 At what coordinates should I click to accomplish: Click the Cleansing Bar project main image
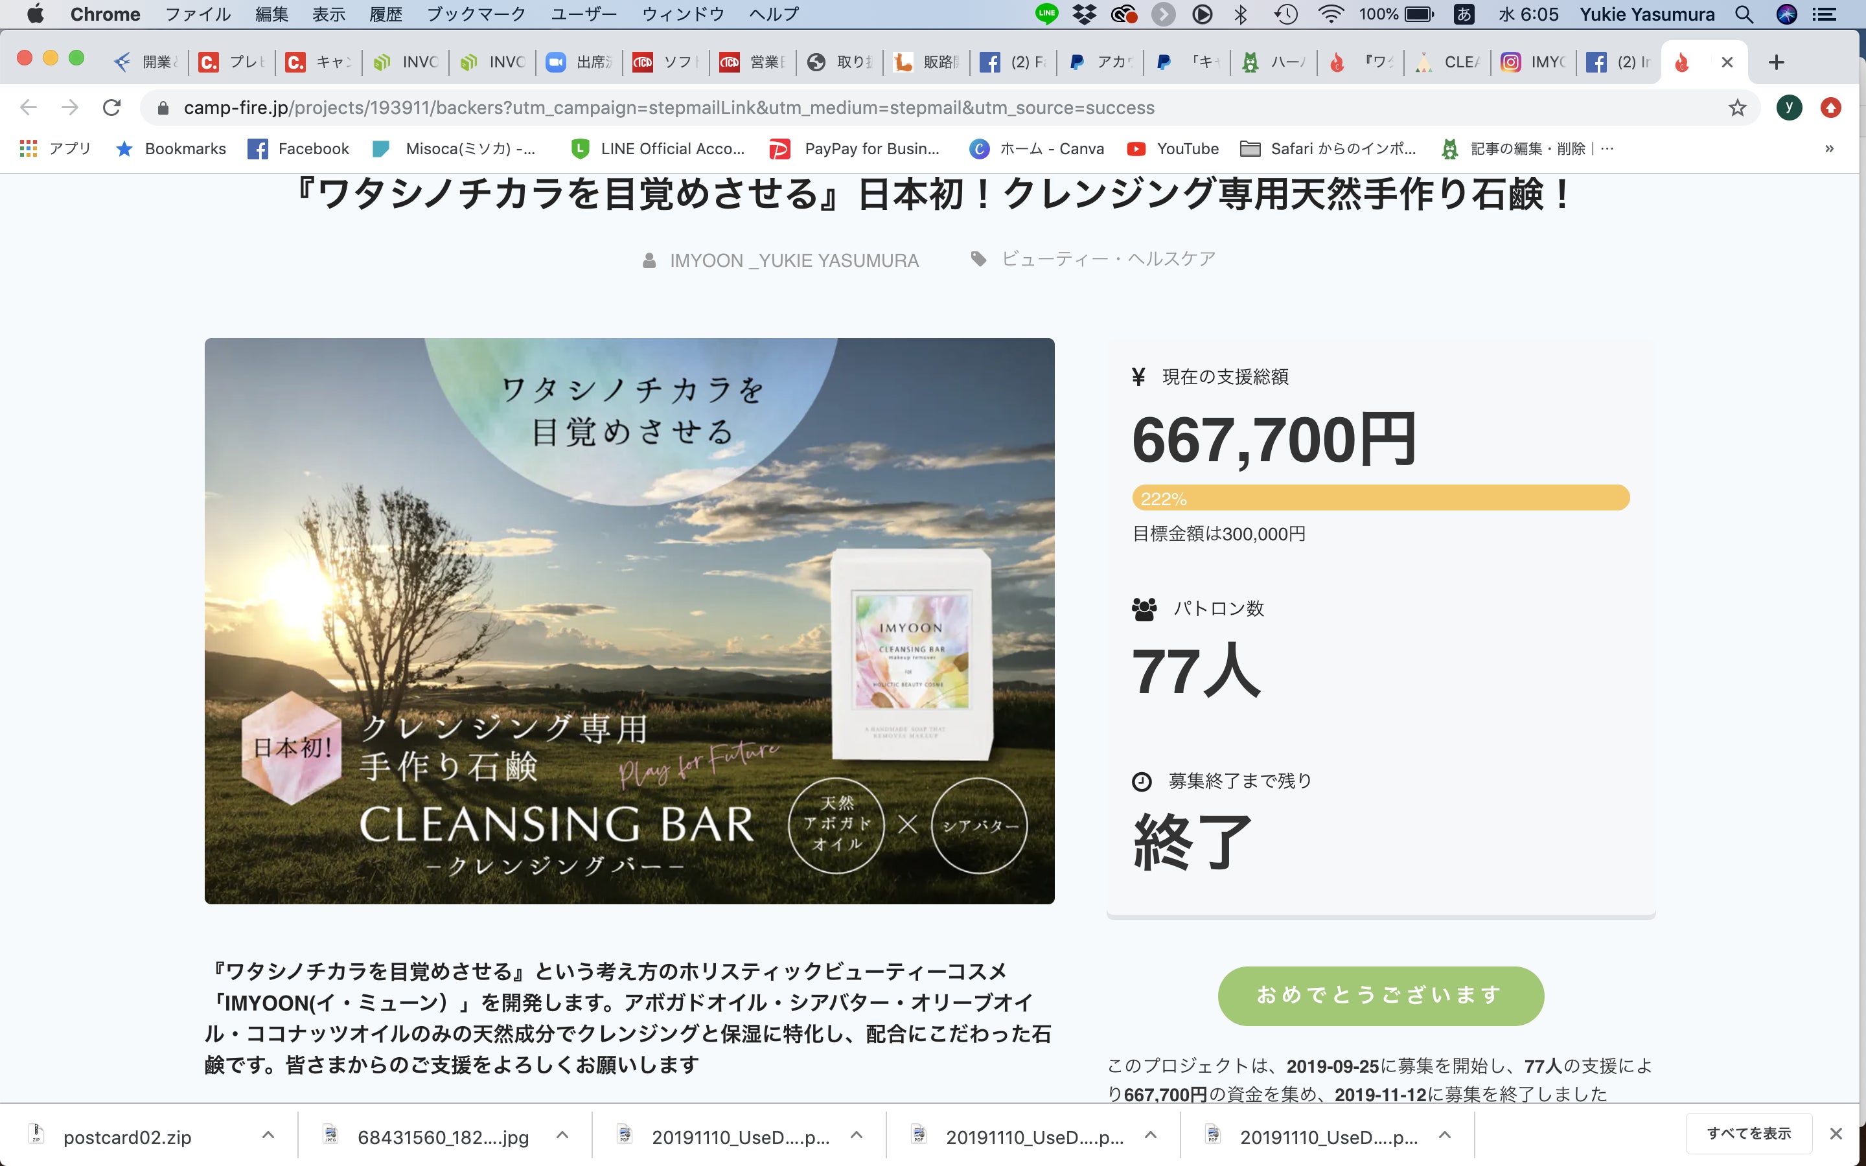click(629, 621)
